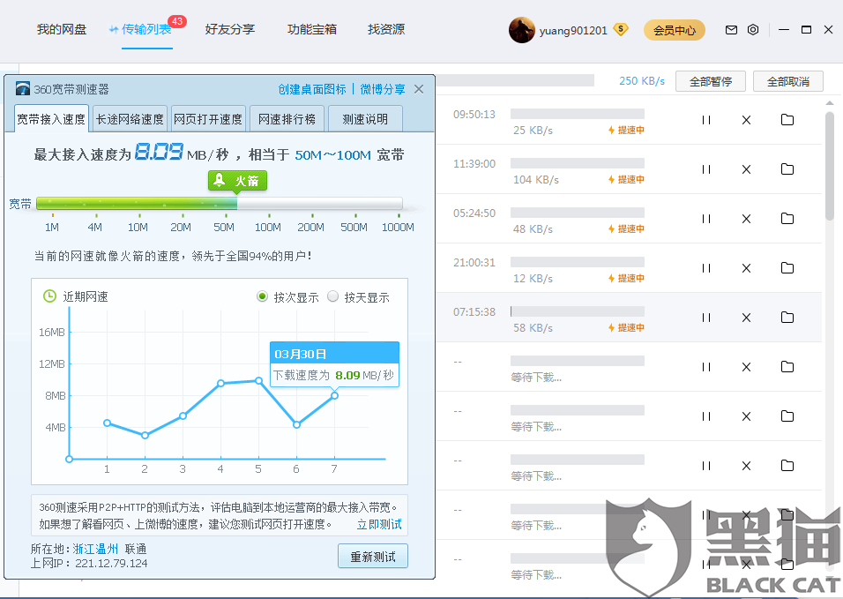Cancel the download running at 104 KB/s
This screenshot has width=843, height=599.
click(746, 169)
